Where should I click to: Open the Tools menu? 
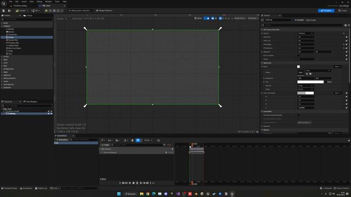tap(57, 2)
